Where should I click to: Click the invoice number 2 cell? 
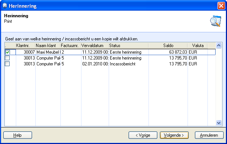pyautogui.click(x=71, y=52)
